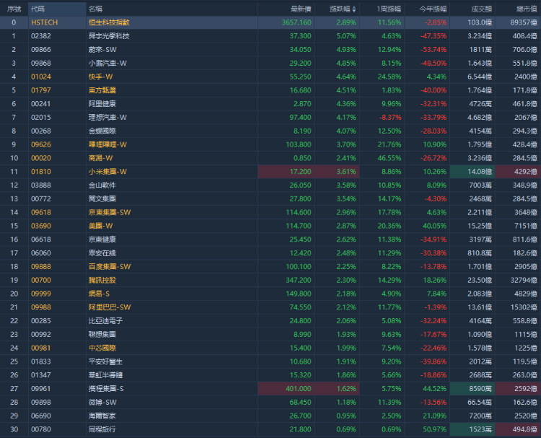541x438 pixels.
Task: Open 小鵬汽車-W stock name
Action: [107, 63]
